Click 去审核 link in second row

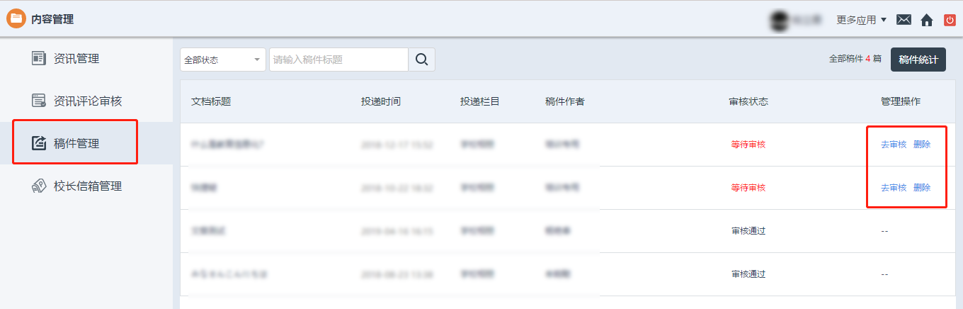pos(893,188)
